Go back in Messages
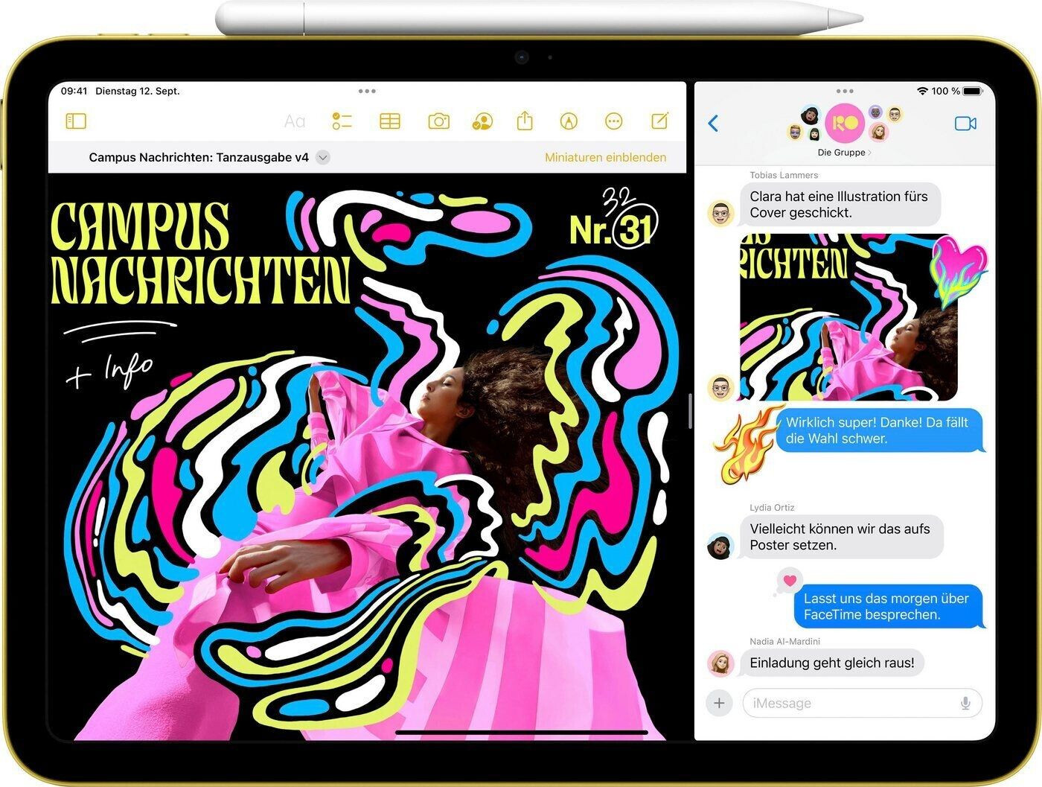The image size is (1042, 787). click(713, 124)
